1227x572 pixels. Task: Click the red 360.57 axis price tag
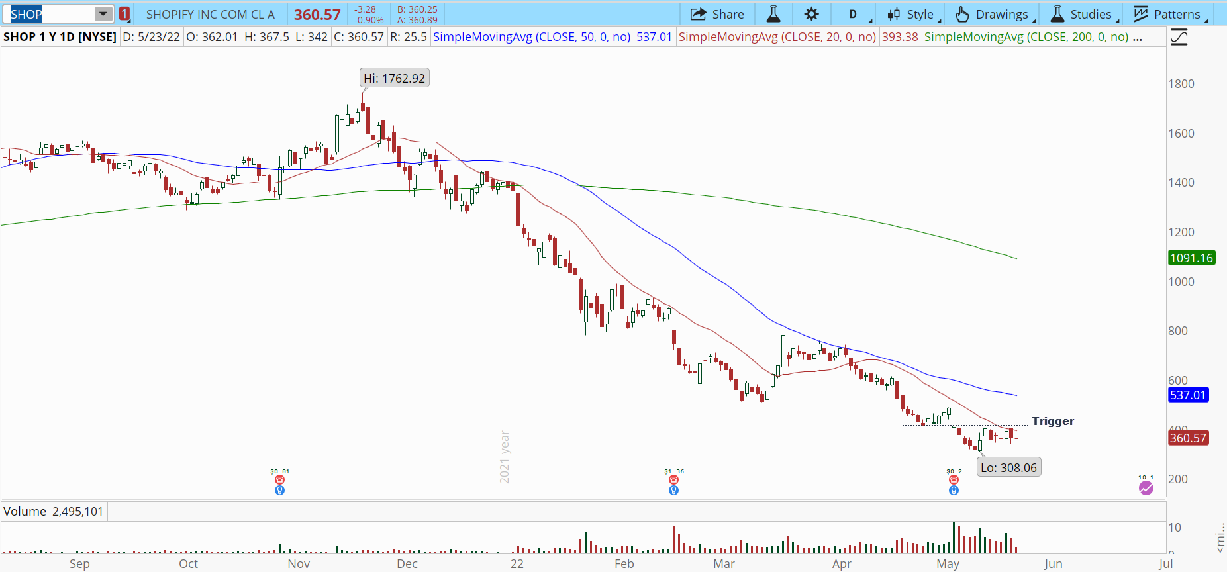(1189, 438)
